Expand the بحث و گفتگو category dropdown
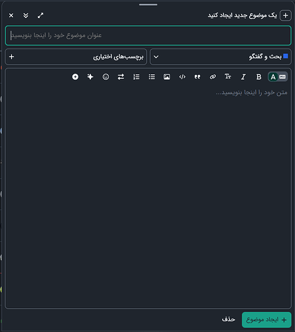295x332 pixels. click(221, 57)
